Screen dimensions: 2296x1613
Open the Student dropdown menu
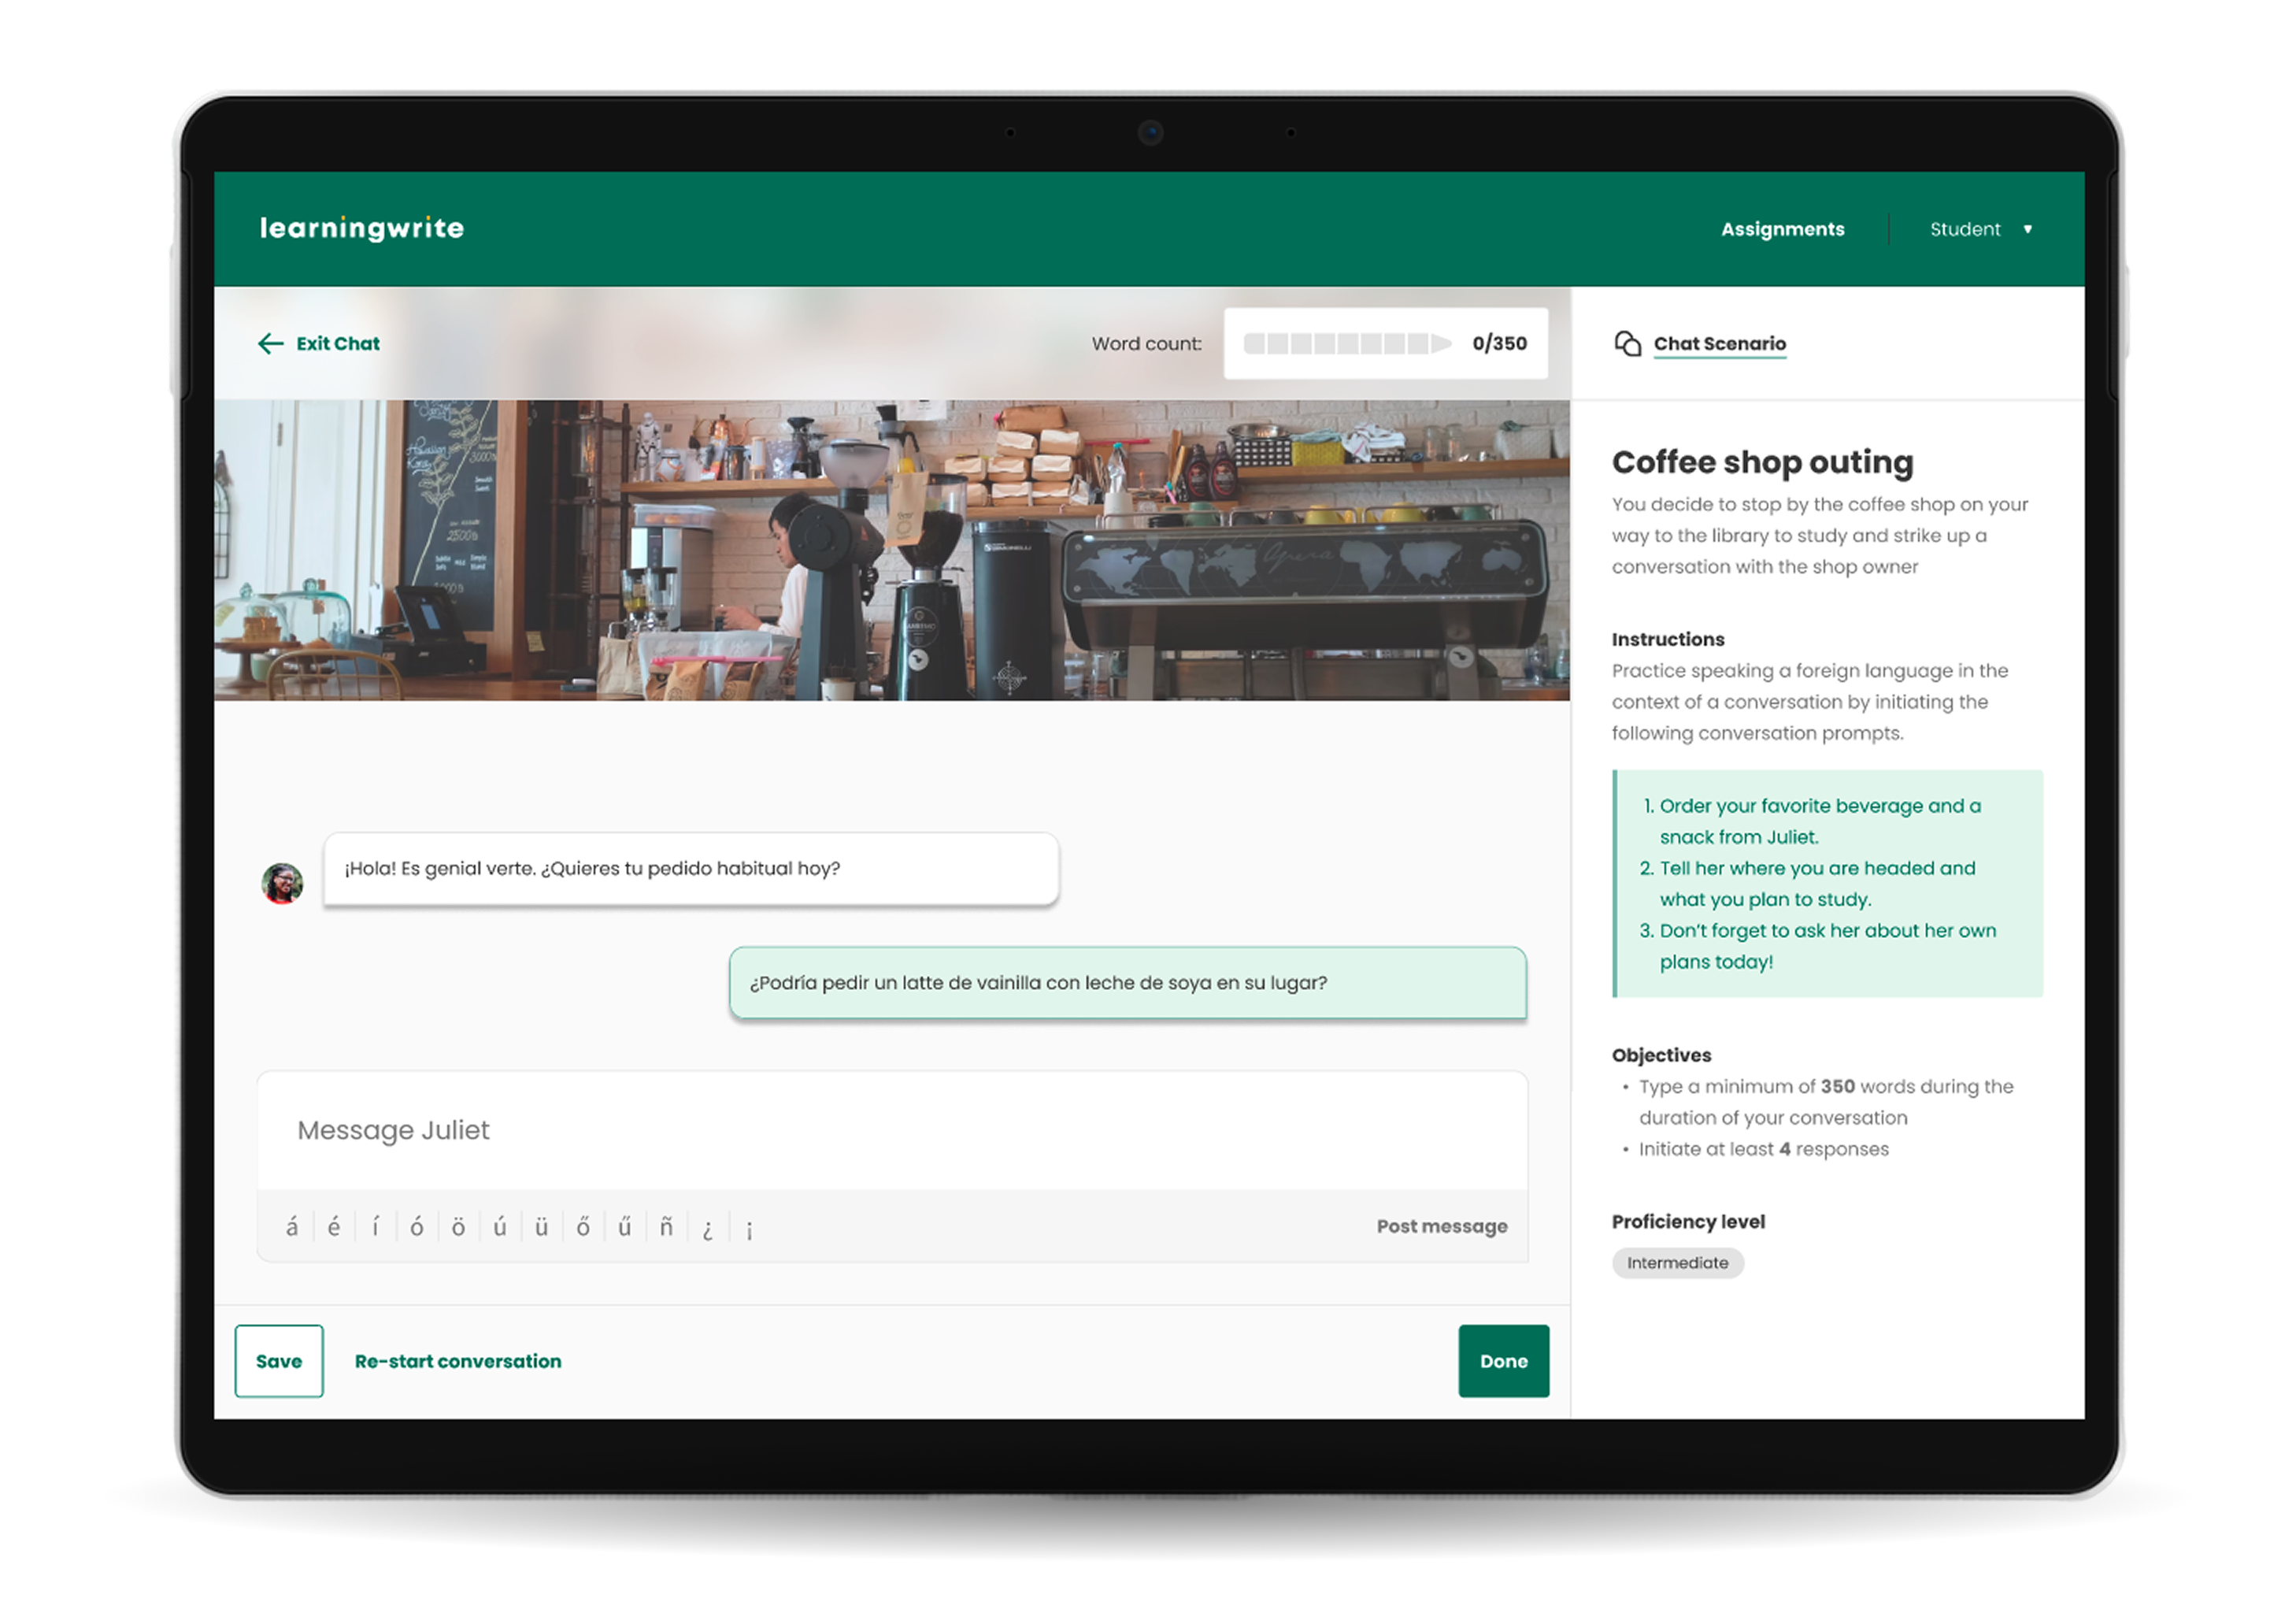(x=1965, y=229)
